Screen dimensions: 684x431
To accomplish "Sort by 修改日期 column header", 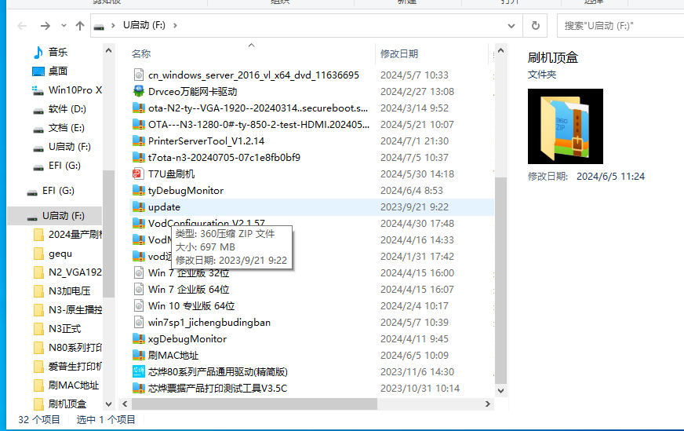I will [399, 54].
